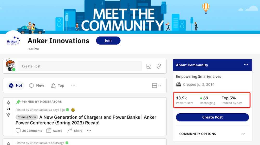Image resolution: width=260 pixels, height=145 pixels.
Task: Open u/joshuadwx profile from pinned post
Action: click(39, 110)
